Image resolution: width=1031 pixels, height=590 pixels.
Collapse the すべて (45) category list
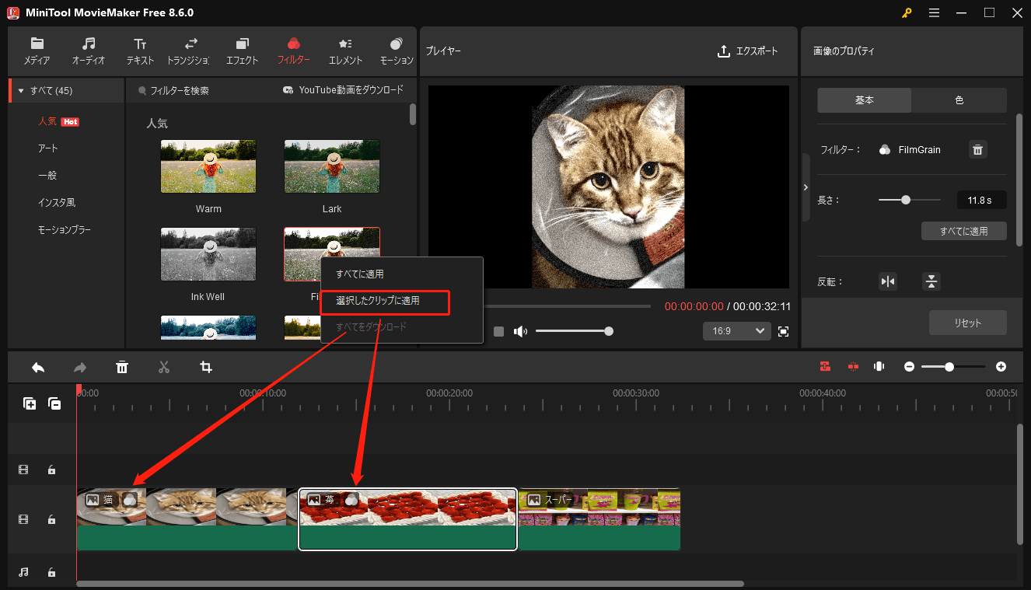point(20,89)
